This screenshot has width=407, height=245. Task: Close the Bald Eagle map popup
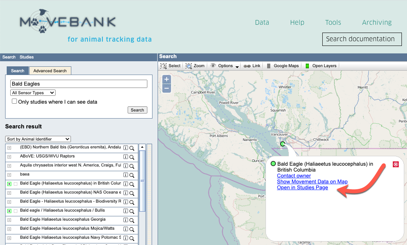(396, 164)
